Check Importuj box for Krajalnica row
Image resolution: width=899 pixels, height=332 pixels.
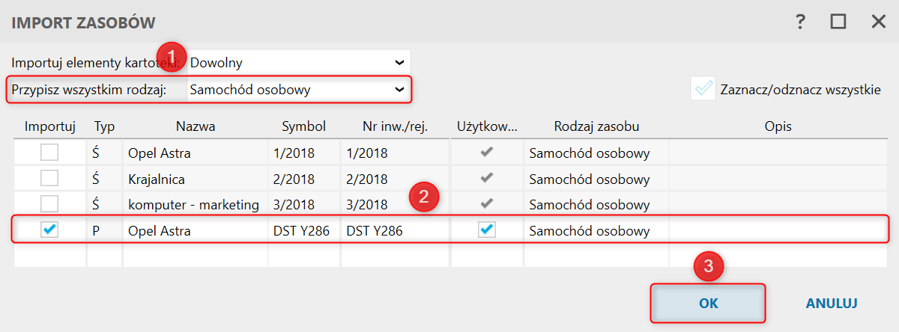click(x=49, y=179)
